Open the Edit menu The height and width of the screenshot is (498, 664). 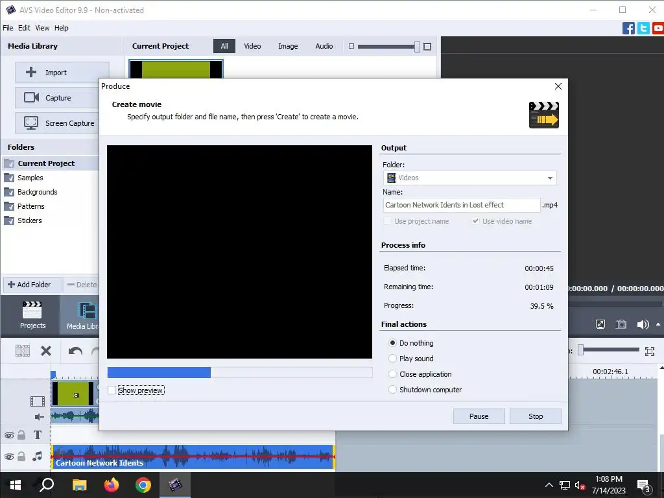[24, 28]
